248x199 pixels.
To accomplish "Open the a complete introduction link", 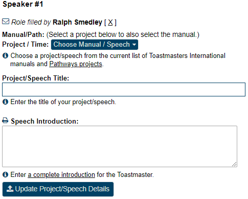I will 61,175.
